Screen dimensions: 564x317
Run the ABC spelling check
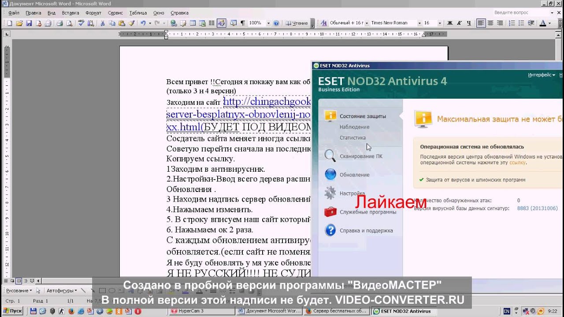(81, 23)
